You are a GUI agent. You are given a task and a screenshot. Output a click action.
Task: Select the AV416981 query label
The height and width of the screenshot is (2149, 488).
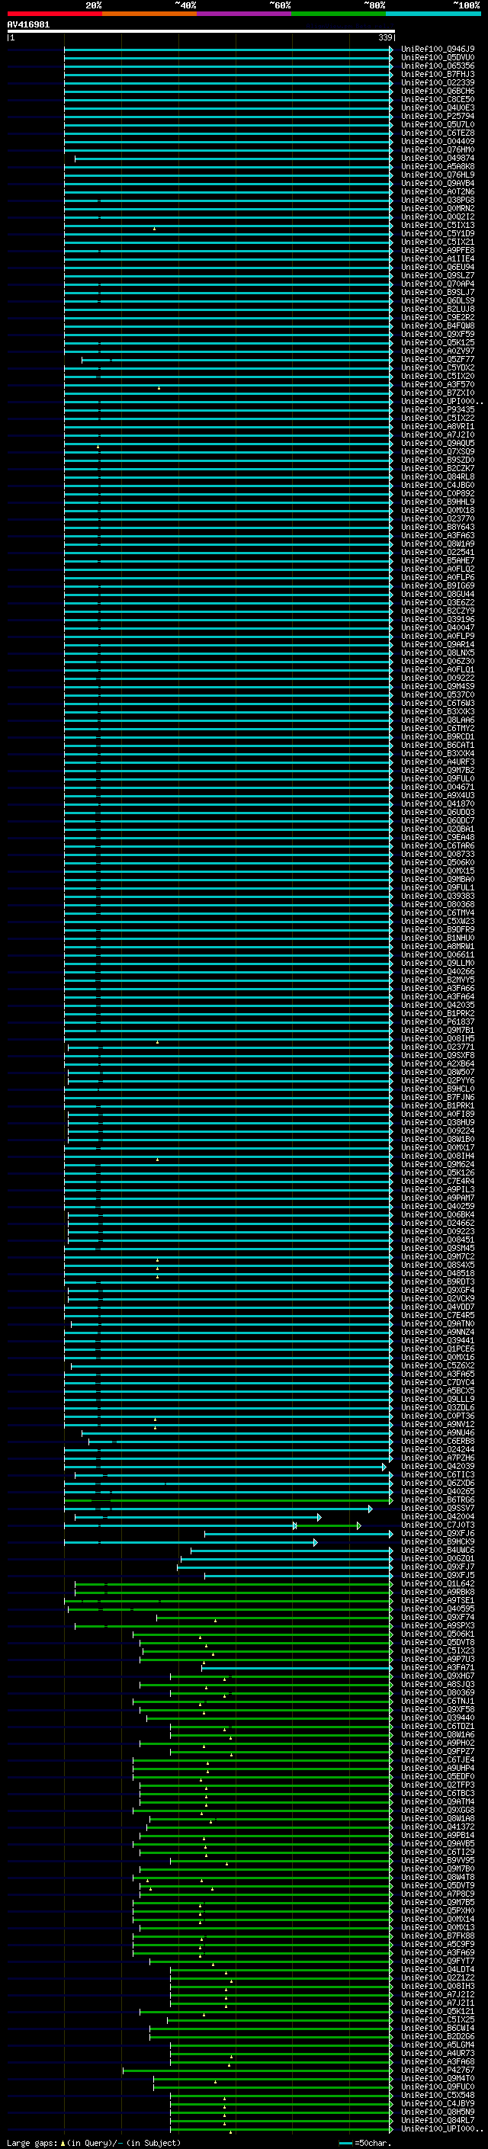tap(28, 24)
